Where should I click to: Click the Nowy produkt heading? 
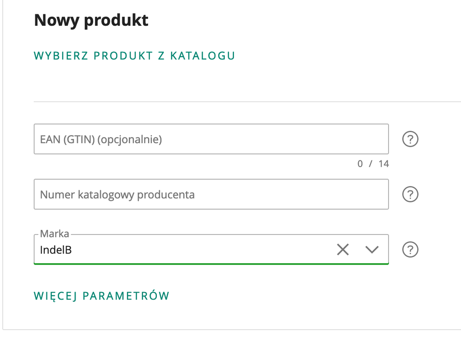click(91, 20)
